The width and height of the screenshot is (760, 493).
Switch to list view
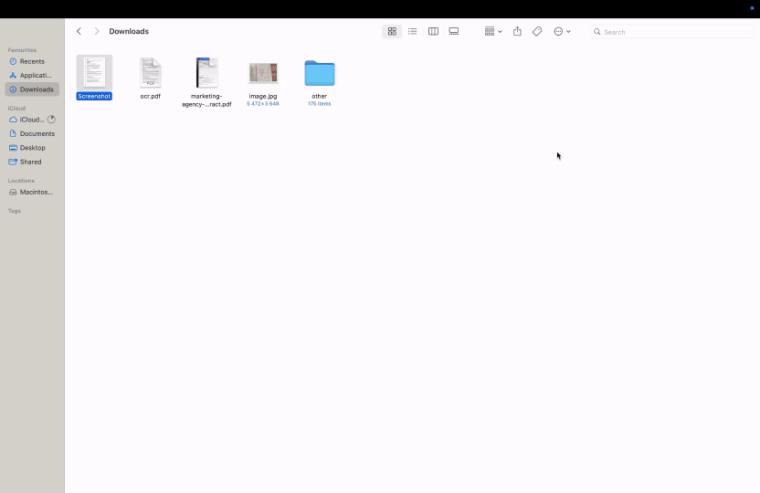coord(412,31)
